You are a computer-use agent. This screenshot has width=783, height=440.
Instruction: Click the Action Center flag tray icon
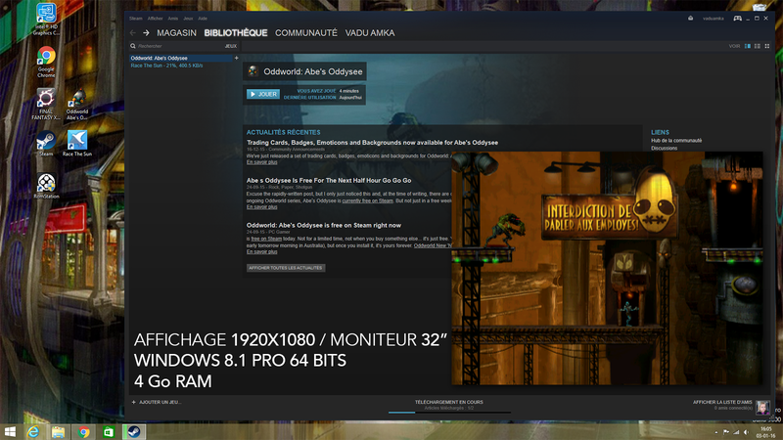(726, 432)
